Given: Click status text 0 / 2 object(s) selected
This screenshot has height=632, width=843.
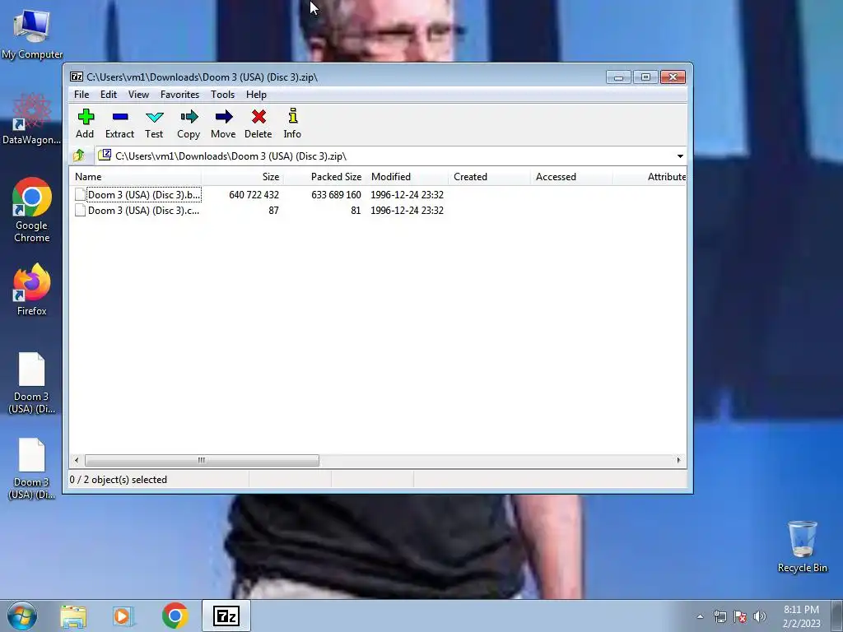Looking at the screenshot, I should 119,480.
